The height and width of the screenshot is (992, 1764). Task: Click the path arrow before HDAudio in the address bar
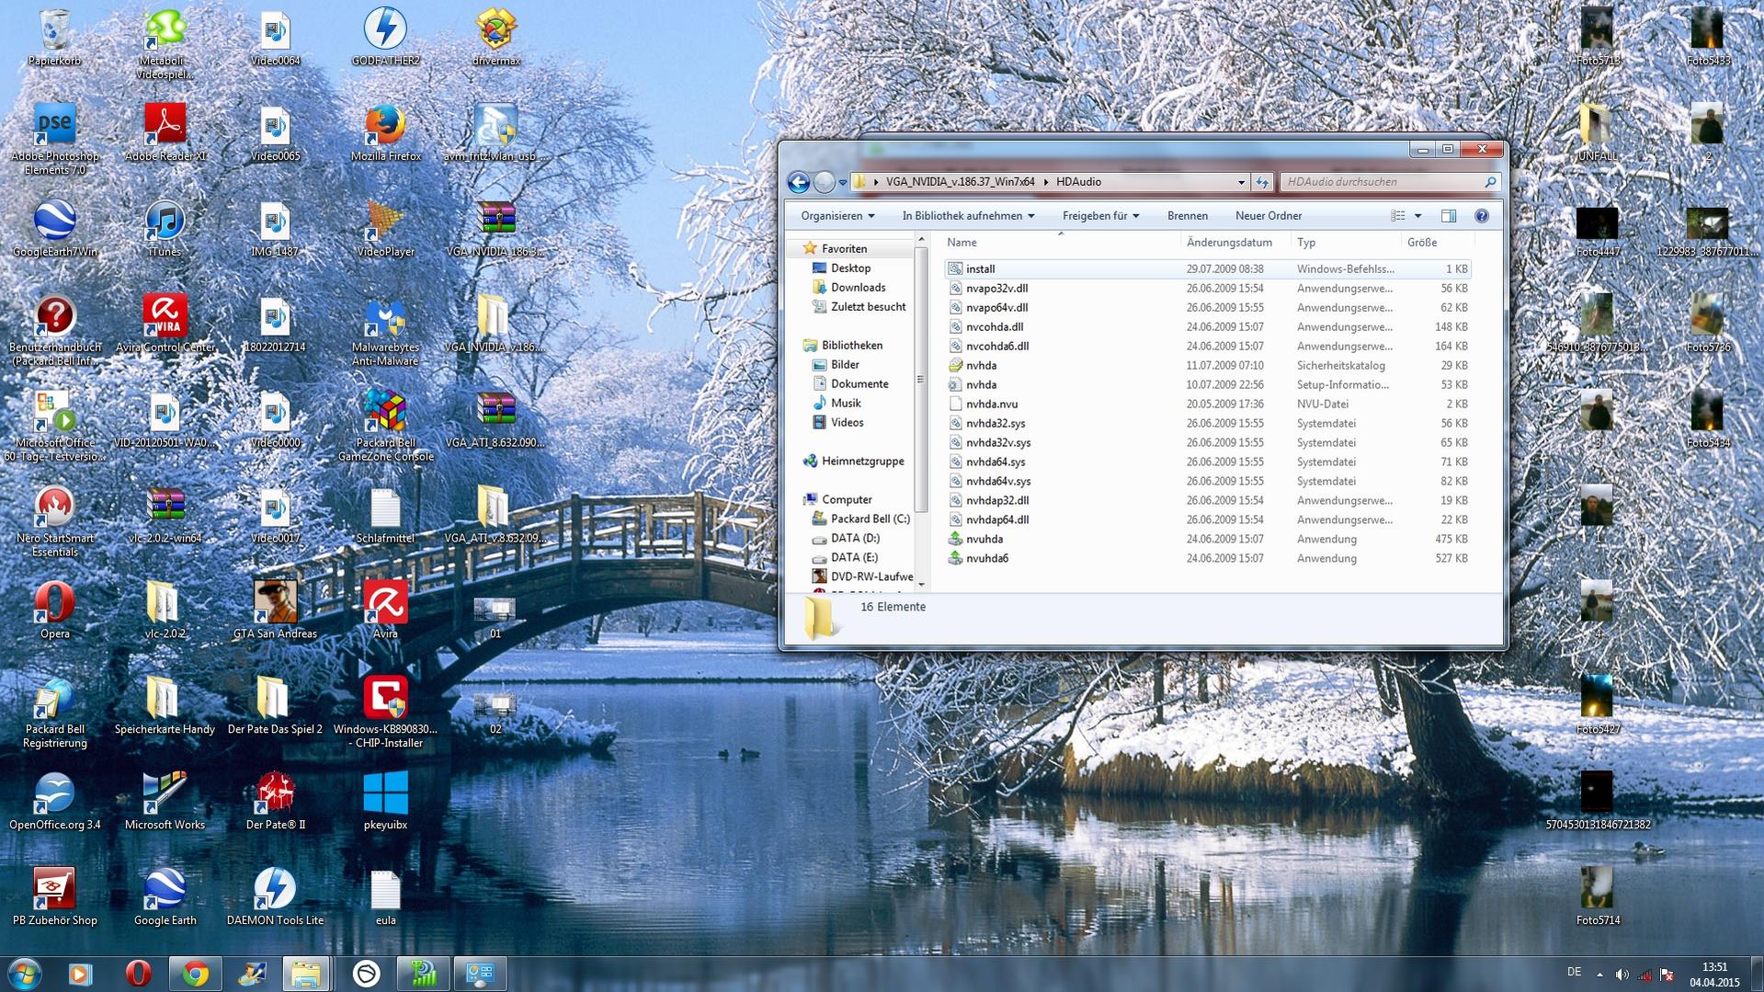(1045, 182)
